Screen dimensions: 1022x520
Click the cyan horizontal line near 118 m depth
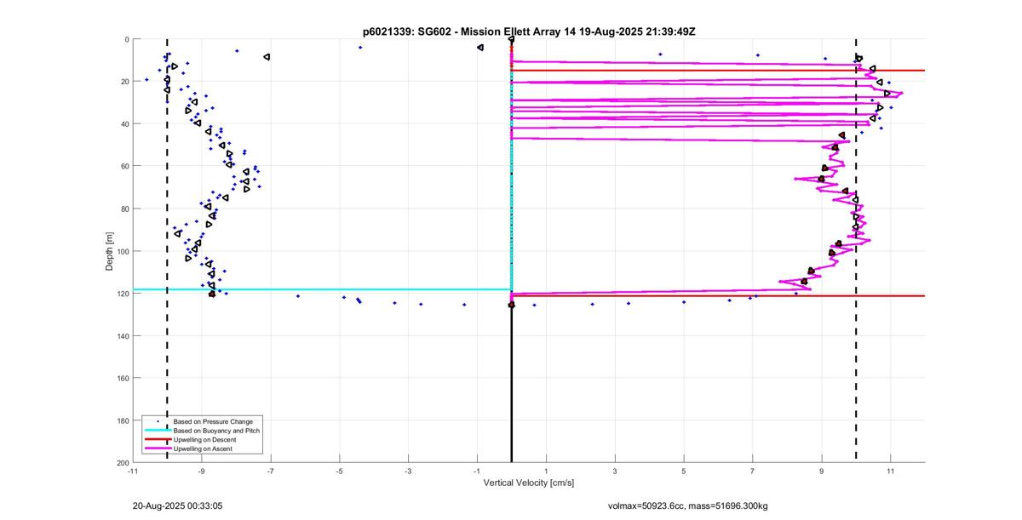click(341, 289)
